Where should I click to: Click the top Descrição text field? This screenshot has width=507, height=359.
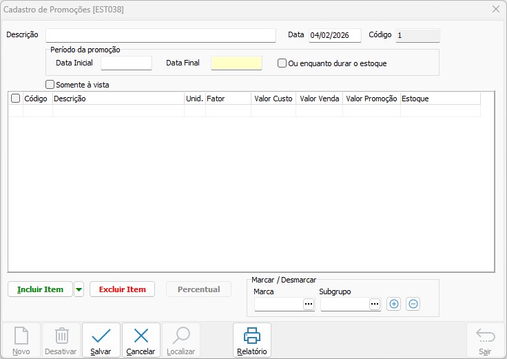(x=161, y=35)
